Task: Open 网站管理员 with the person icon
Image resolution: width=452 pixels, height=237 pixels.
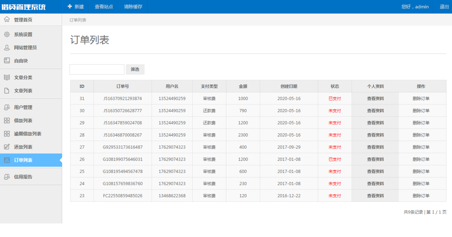Action: pyautogui.click(x=7, y=48)
